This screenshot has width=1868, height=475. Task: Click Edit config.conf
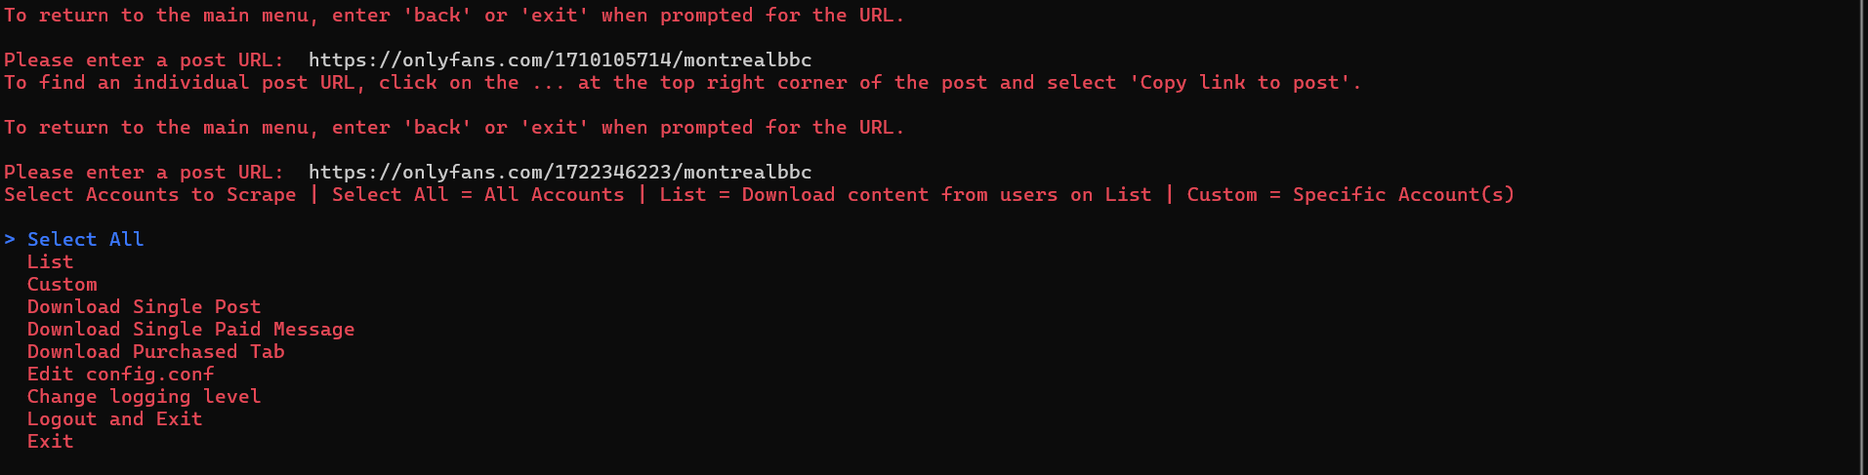coord(120,374)
